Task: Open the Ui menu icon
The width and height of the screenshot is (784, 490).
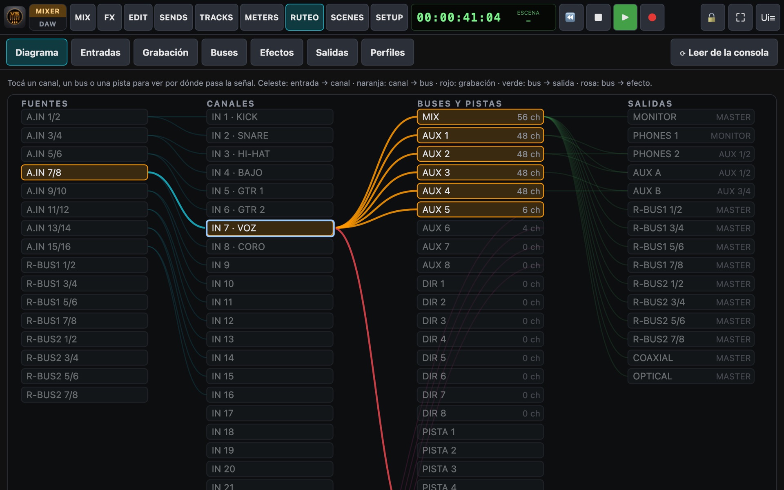Action: coord(768,17)
